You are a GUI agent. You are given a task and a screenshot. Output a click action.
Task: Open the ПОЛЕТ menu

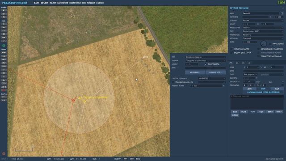(53, 3)
